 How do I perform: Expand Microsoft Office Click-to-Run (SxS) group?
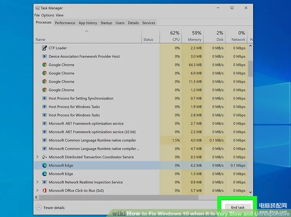coord(37,190)
